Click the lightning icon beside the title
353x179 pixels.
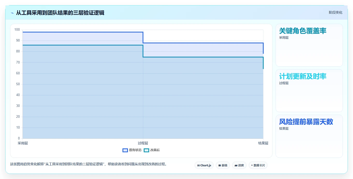pyautogui.click(x=12, y=13)
